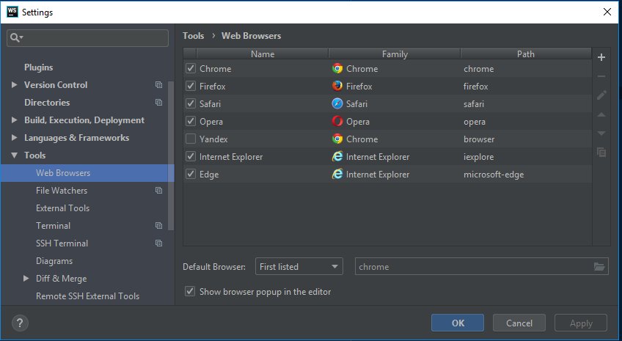Click the IE icon in Internet Explorer row
Screen dimensions: 622x341
coord(337,157)
